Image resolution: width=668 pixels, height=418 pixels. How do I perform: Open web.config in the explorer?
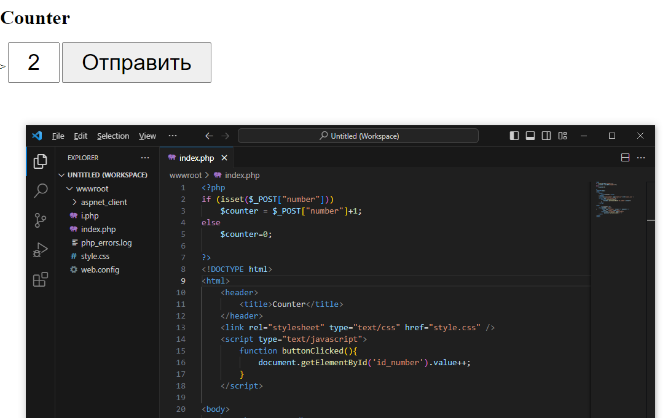pyautogui.click(x=100, y=270)
